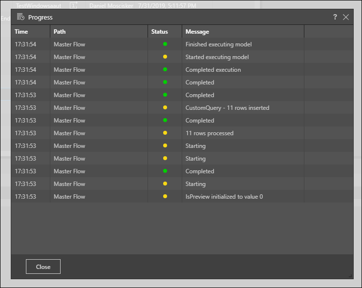Viewport: 362px width, 288px height.
Task: Sort by the Path column header
Action: coord(99,32)
